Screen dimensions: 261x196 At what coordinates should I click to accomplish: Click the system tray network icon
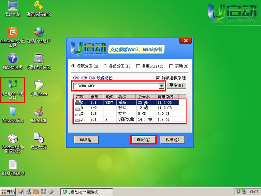click(244, 192)
